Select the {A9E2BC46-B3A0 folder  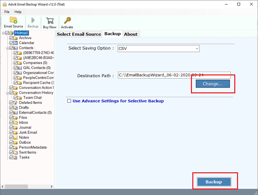tap(38, 58)
